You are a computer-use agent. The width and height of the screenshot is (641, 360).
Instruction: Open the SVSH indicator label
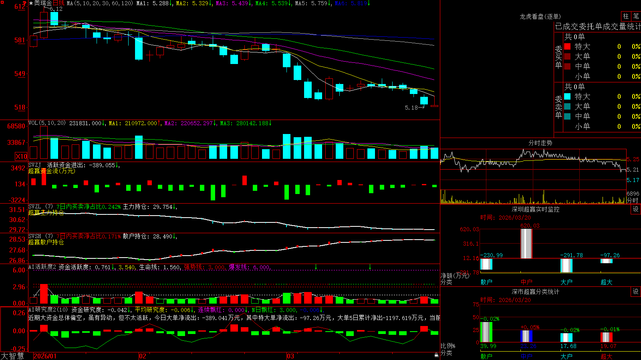(35, 236)
